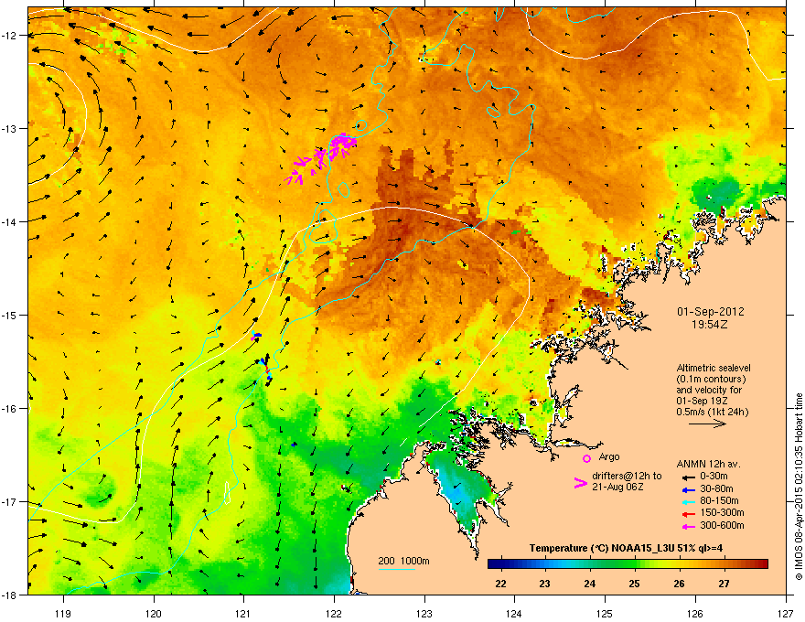Click the 'ANMN 12h av.' heading

pos(708,464)
